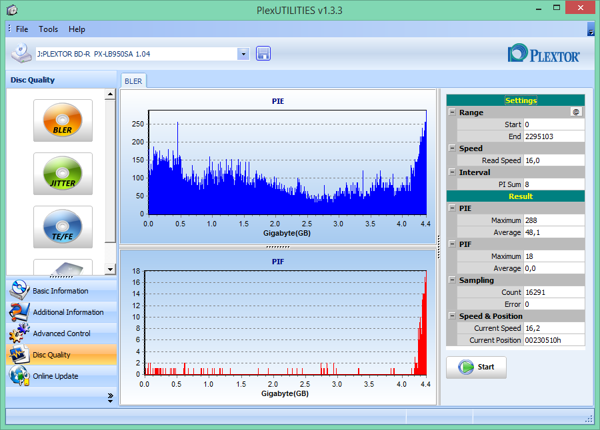Click the disc drive icon beside drive selector
Viewport: 600px width, 430px height.
[21, 53]
